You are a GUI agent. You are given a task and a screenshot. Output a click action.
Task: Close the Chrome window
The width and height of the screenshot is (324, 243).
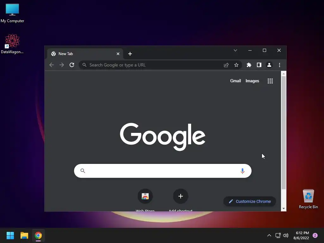[279, 50]
